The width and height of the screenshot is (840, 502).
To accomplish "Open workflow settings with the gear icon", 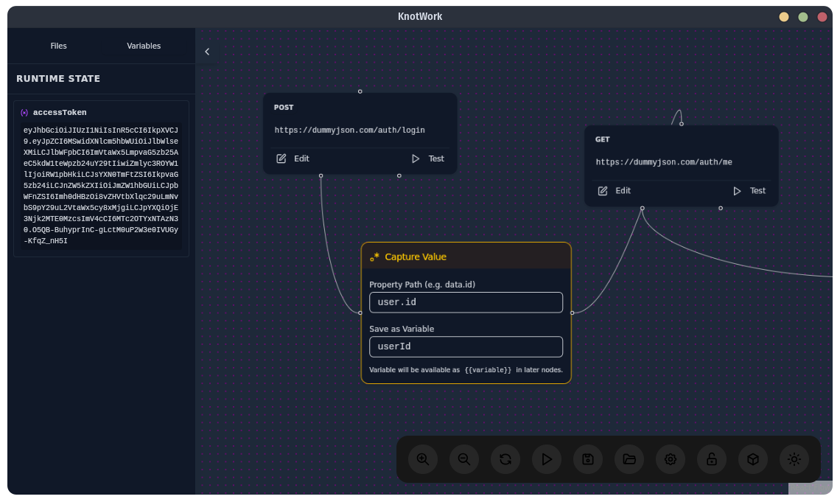I will coord(670,459).
